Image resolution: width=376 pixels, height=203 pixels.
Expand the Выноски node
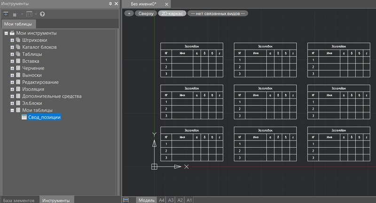coord(12,75)
